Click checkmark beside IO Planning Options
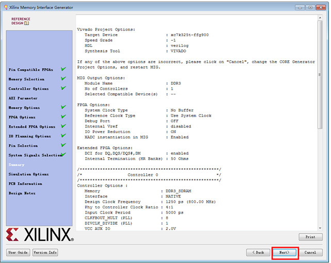This screenshot has width=331, height=263. 63,136
